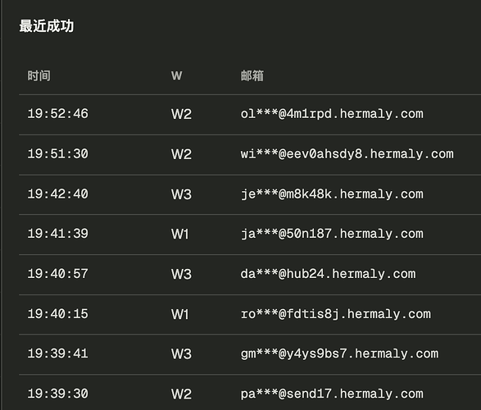
Task: Click the 时间 column header
Action: click(x=39, y=75)
